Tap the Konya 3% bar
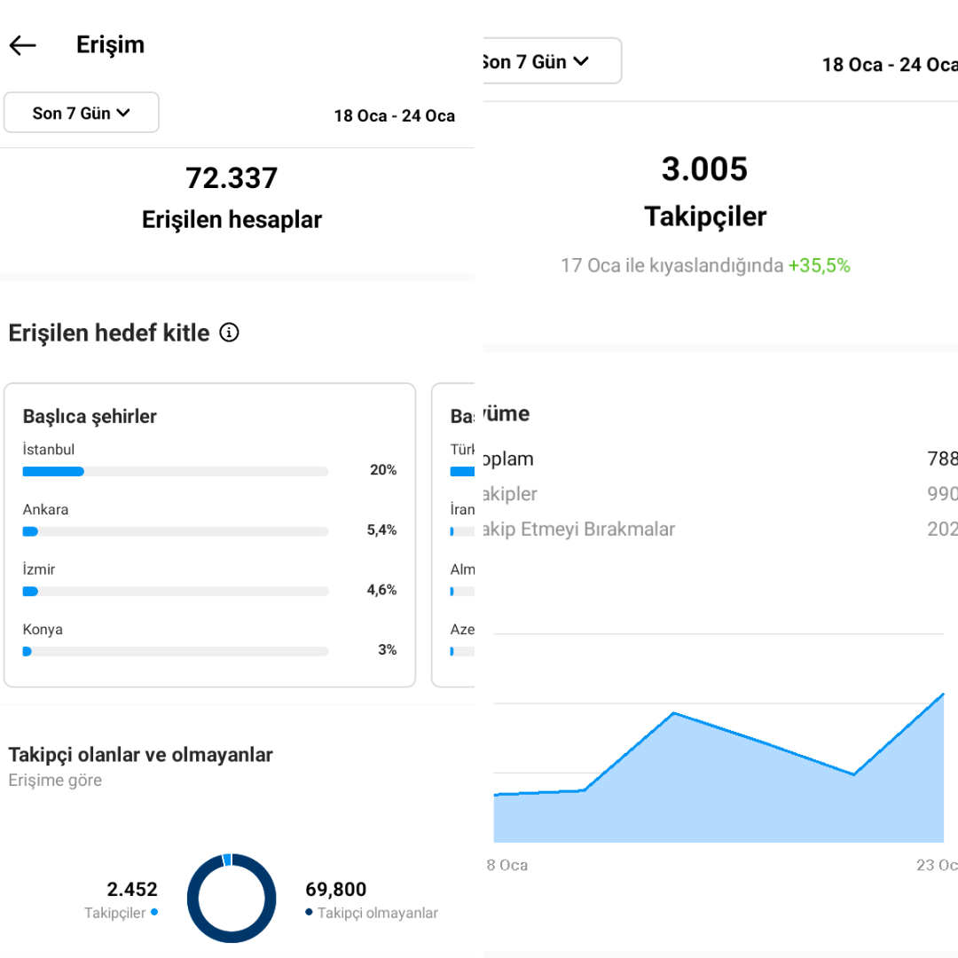Viewport: 958px width, 958px height. point(176,651)
